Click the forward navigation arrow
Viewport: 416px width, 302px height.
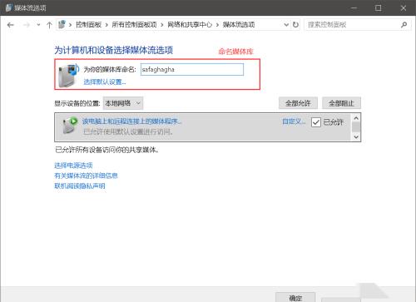point(27,25)
